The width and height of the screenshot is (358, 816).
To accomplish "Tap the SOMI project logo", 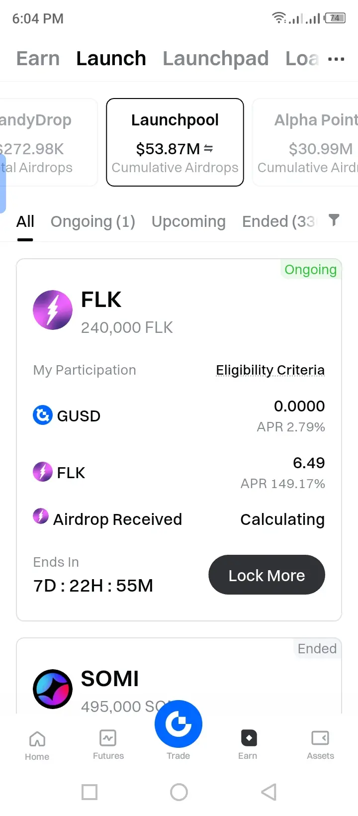I will tap(53, 689).
